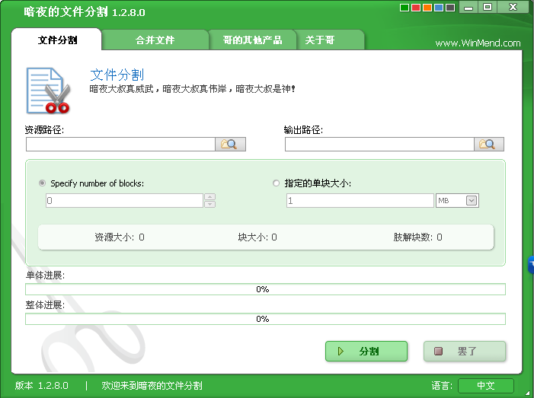534x398 pixels.
Task: Open the 哥的其他产品 tab
Action: 252,40
